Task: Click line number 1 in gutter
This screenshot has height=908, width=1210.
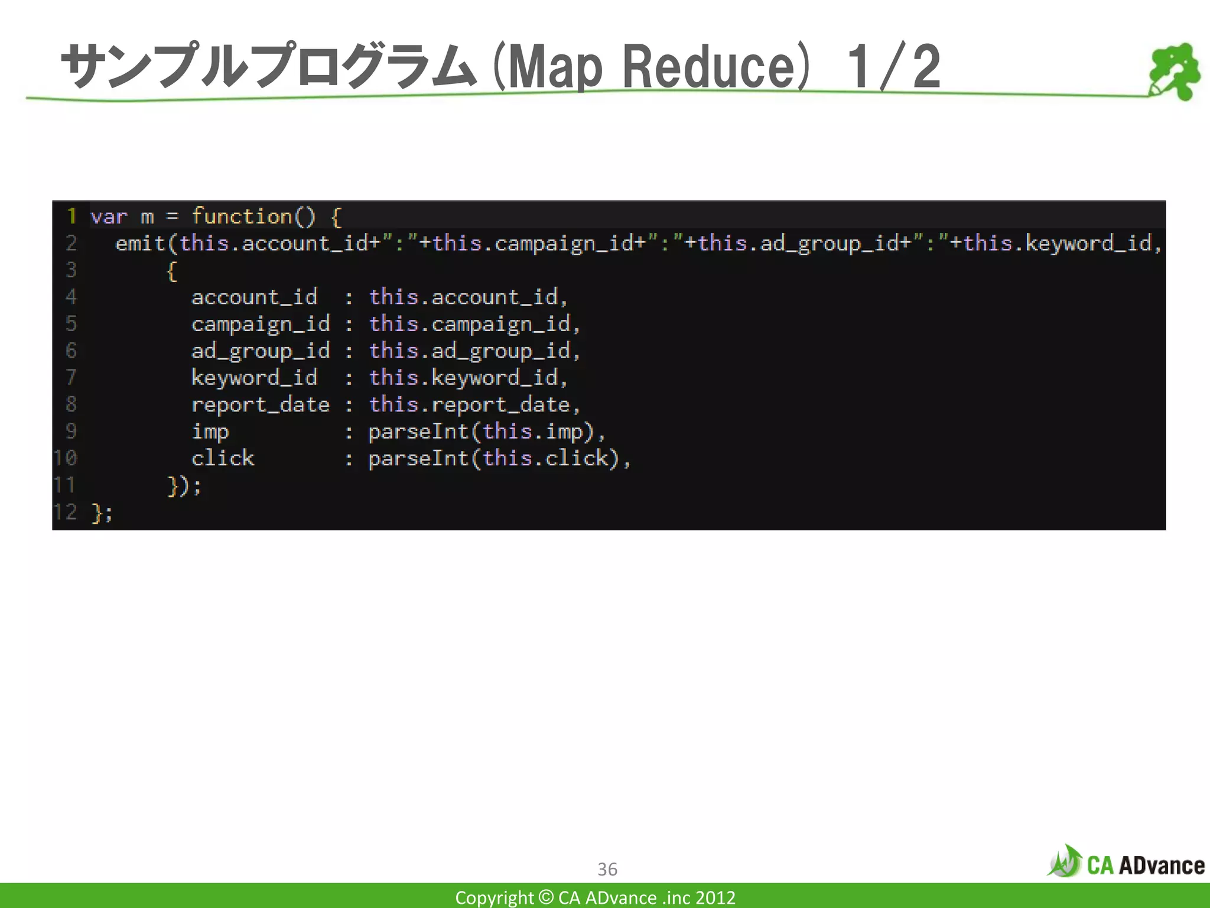Action: pos(71,216)
